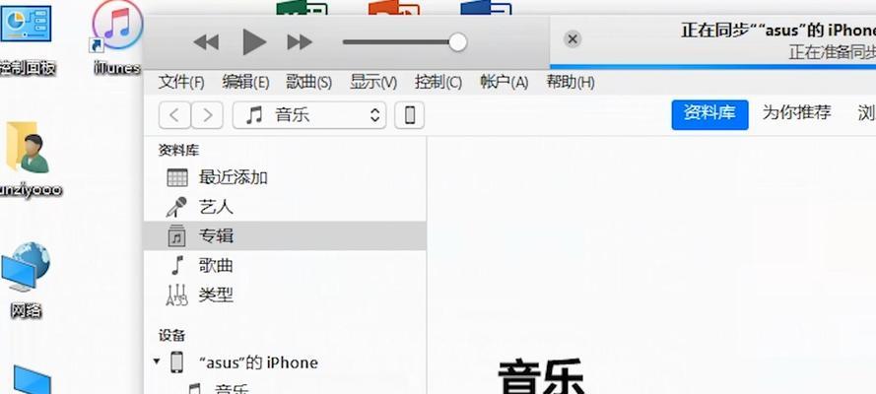876x394 pixels.
Task: Open the 帮助(H) menu
Action: [x=571, y=83]
